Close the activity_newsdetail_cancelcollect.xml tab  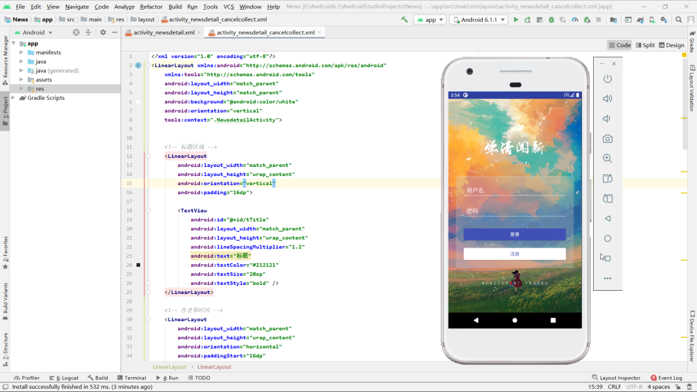point(319,32)
